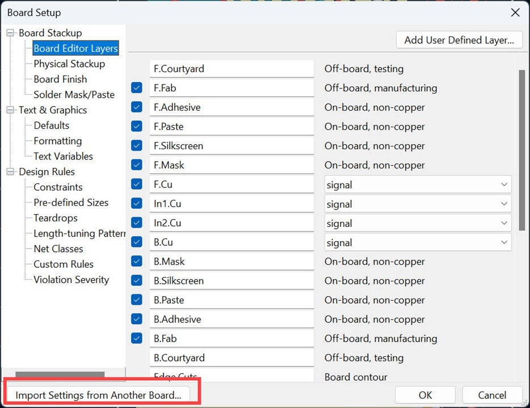Disable the F.Paste layer checkbox
Image resolution: width=530 pixels, height=408 pixels.
[x=137, y=127]
